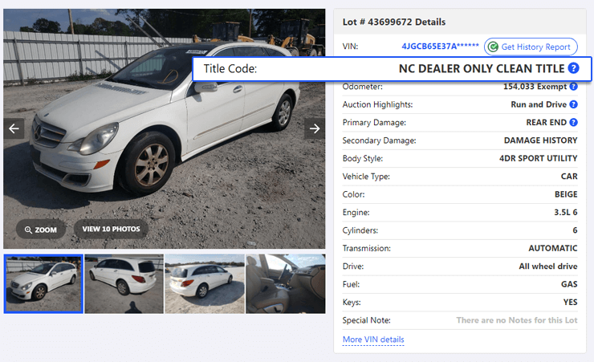The height and width of the screenshot is (362, 594).
Task: Select the first front-view thumbnail
Action: pos(43,284)
